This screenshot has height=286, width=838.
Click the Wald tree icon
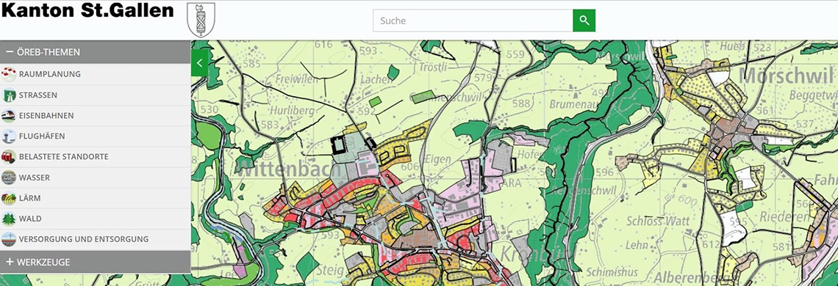pyautogui.click(x=9, y=219)
